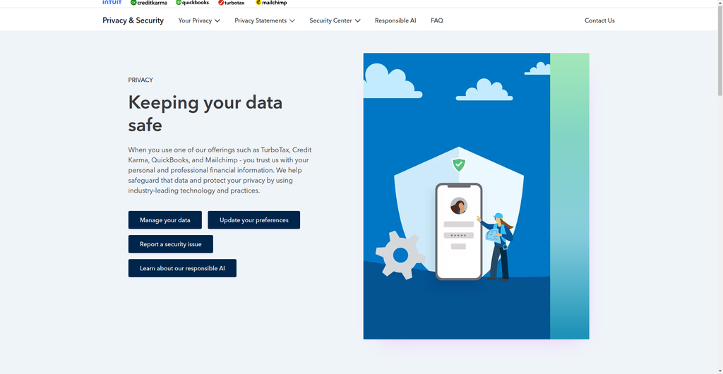Click the Report a security issue button

171,244
